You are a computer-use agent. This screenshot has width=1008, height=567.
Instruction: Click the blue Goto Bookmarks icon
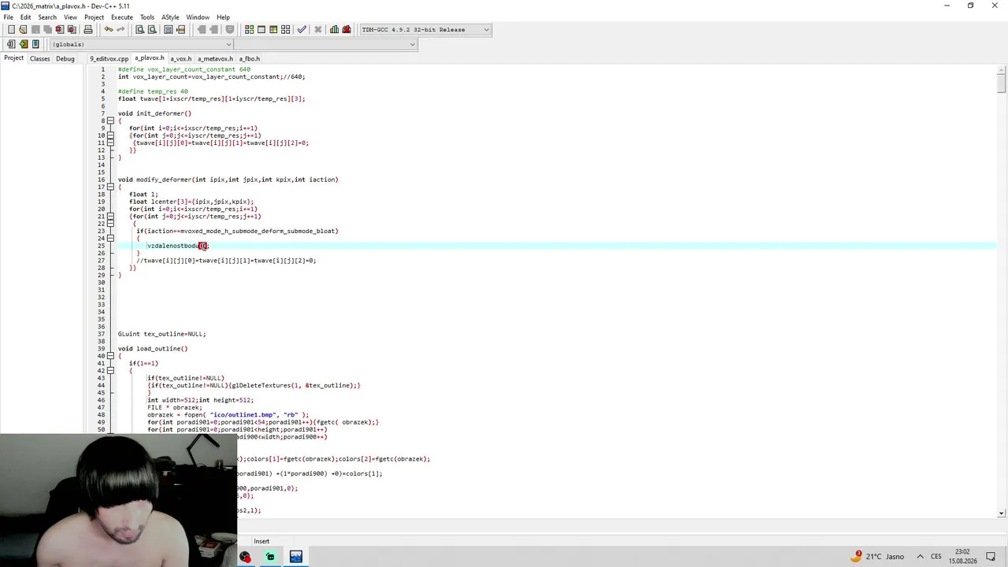click(x=35, y=44)
